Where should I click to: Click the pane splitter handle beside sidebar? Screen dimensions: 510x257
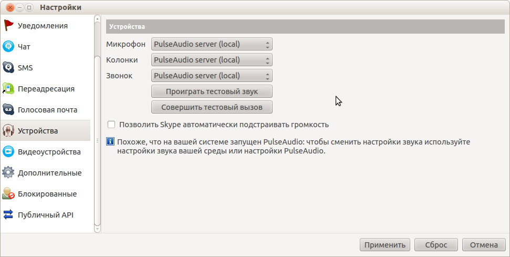[97, 140]
